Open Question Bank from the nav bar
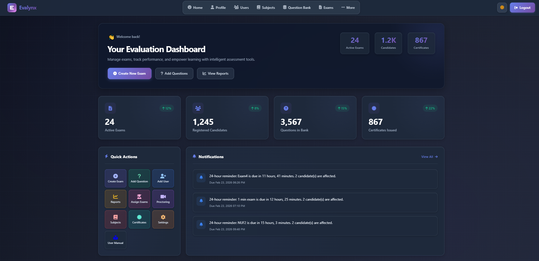The height and width of the screenshot is (261, 539). tap(297, 8)
